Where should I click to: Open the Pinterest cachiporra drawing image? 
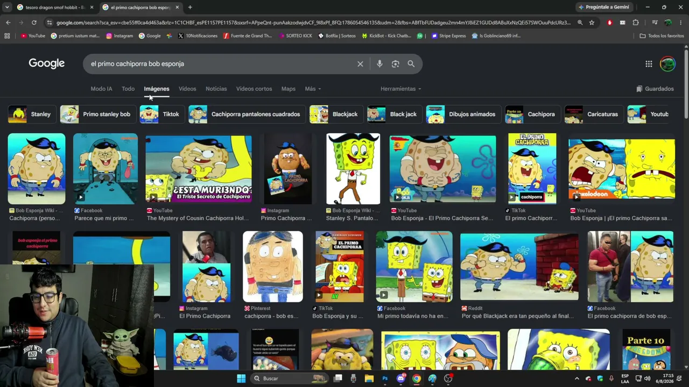tap(273, 267)
